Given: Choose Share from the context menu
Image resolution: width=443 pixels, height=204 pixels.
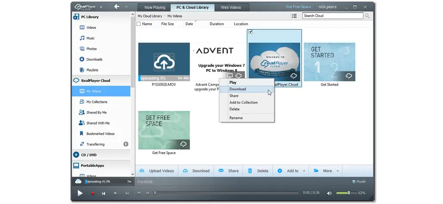Looking at the screenshot, I should coord(246,96).
